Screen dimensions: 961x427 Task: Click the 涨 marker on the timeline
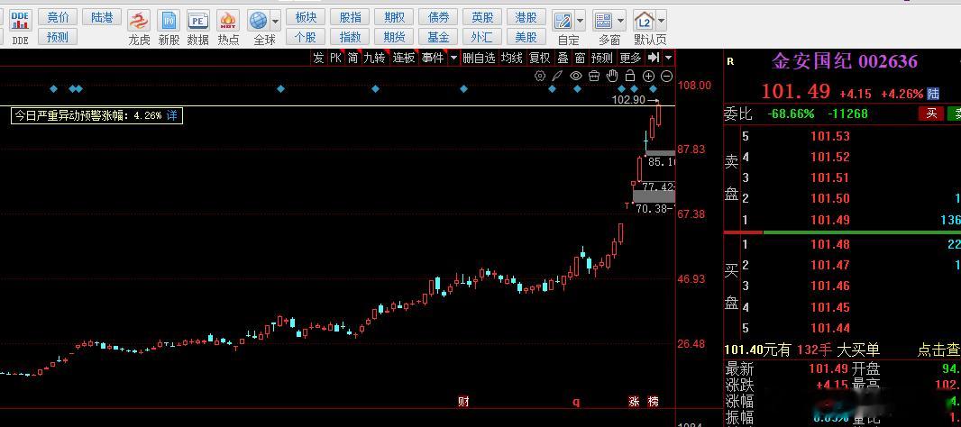pos(634,402)
